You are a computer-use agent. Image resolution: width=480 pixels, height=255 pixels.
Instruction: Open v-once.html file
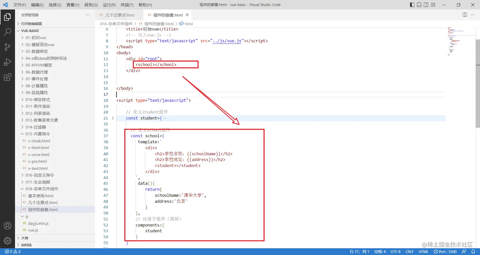coord(55,154)
